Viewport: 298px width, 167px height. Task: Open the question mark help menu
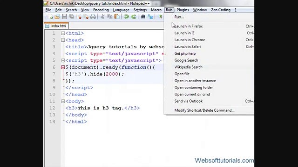236,10
